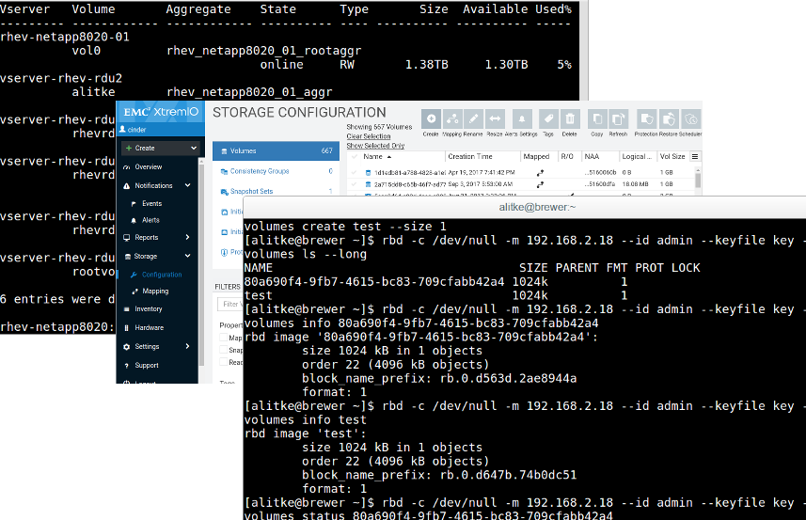Sort by Creation Time column header
Viewport: 806px width, 520px height.
470,157
